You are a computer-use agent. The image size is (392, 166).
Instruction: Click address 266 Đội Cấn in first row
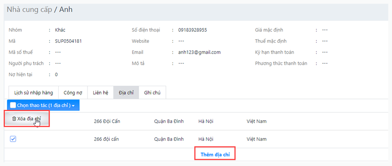tap(107, 122)
